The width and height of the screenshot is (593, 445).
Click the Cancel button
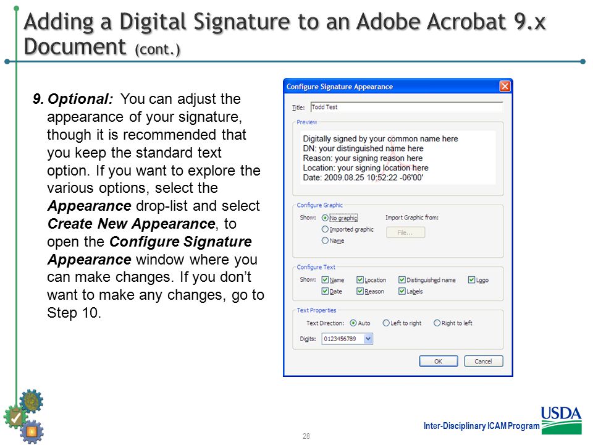(x=483, y=362)
